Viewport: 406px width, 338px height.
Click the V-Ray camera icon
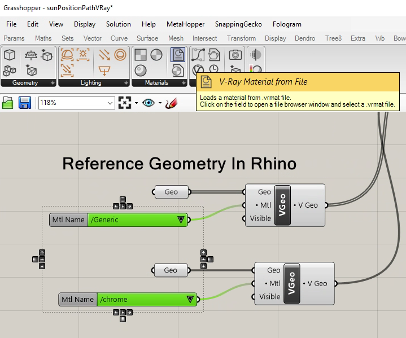coord(235,55)
